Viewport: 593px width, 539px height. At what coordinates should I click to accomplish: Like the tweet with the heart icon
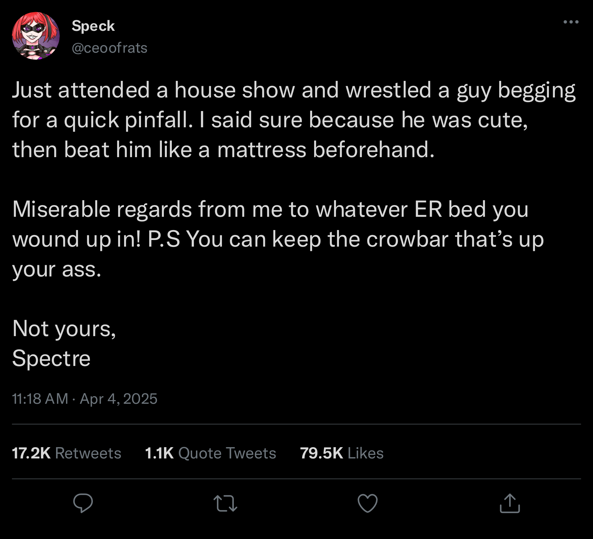coord(367,503)
